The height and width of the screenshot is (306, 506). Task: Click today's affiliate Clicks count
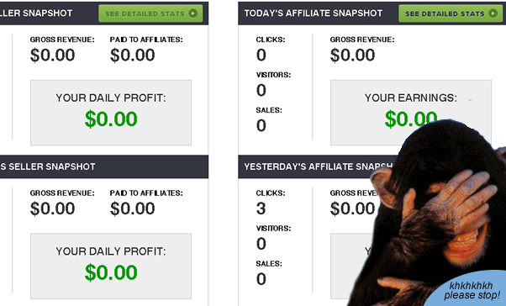261,55
